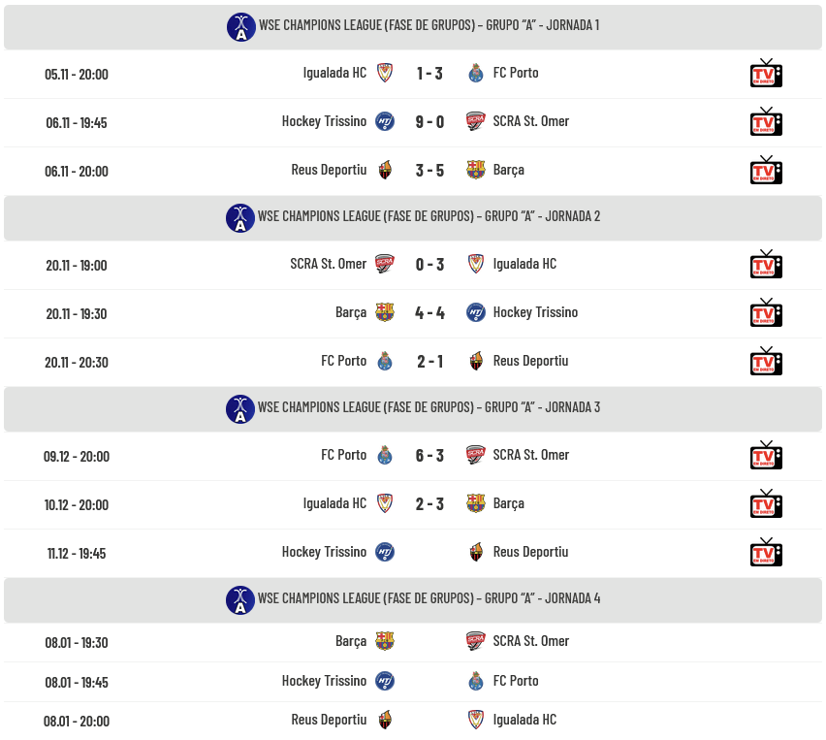826x740 pixels.
Task: Open TV stream for Barça vs Hockey Trissino
Action: pyautogui.click(x=766, y=313)
